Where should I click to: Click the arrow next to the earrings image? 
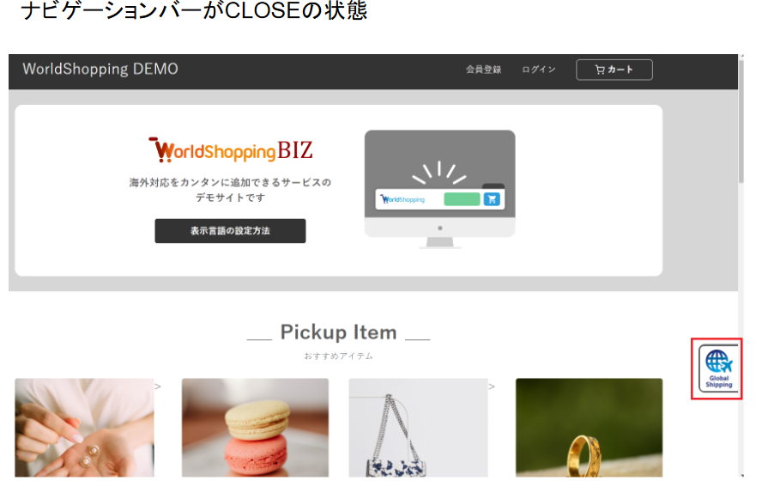click(157, 386)
